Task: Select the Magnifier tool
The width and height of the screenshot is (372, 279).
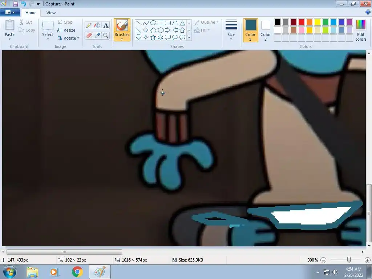Action: pos(106,35)
